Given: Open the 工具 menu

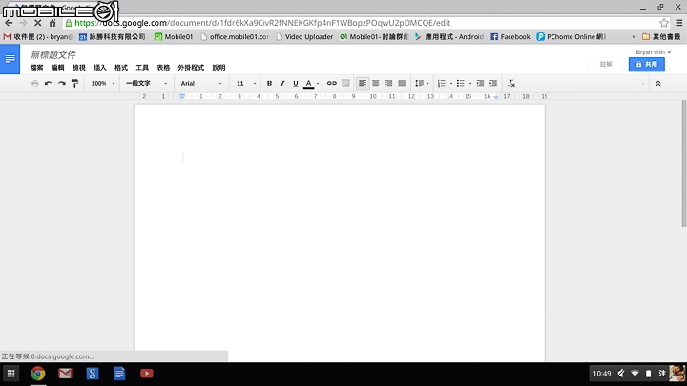Looking at the screenshot, I should coord(142,68).
